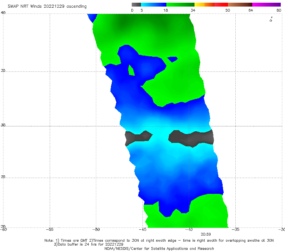Viewport: 285px width, 251px height.
Task: Click the longitude label "-40"
Action: (189, 229)
